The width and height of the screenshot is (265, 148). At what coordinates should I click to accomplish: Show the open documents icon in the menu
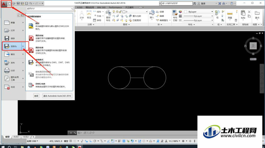coord(23,15)
